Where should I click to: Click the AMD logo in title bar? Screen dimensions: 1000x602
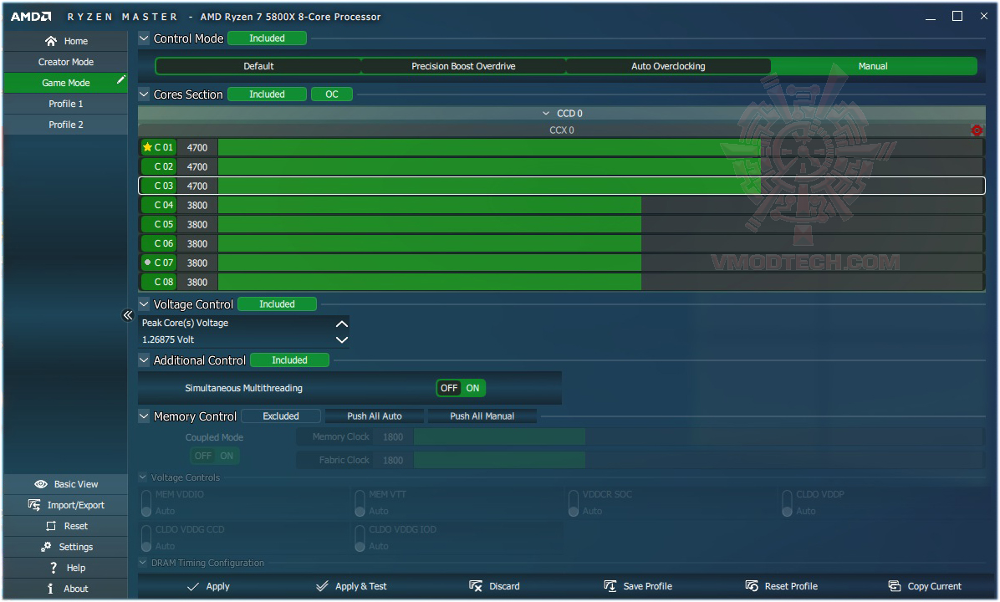pyautogui.click(x=31, y=17)
